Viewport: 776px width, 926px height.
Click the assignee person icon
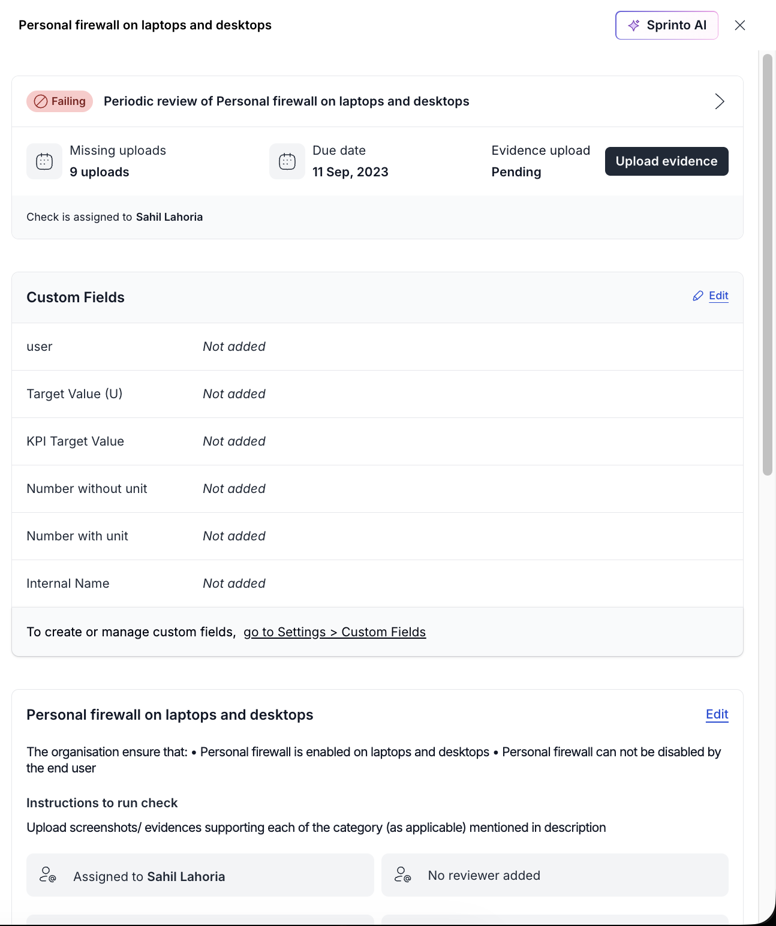47,875
